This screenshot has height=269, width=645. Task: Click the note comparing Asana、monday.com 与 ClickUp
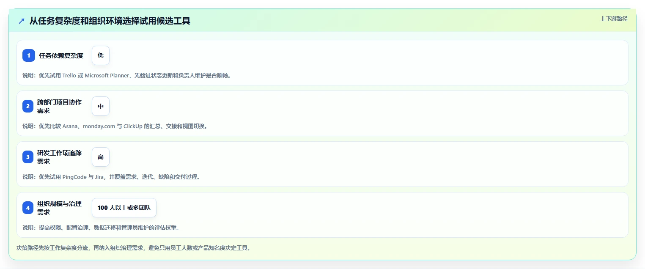point(116,126)
